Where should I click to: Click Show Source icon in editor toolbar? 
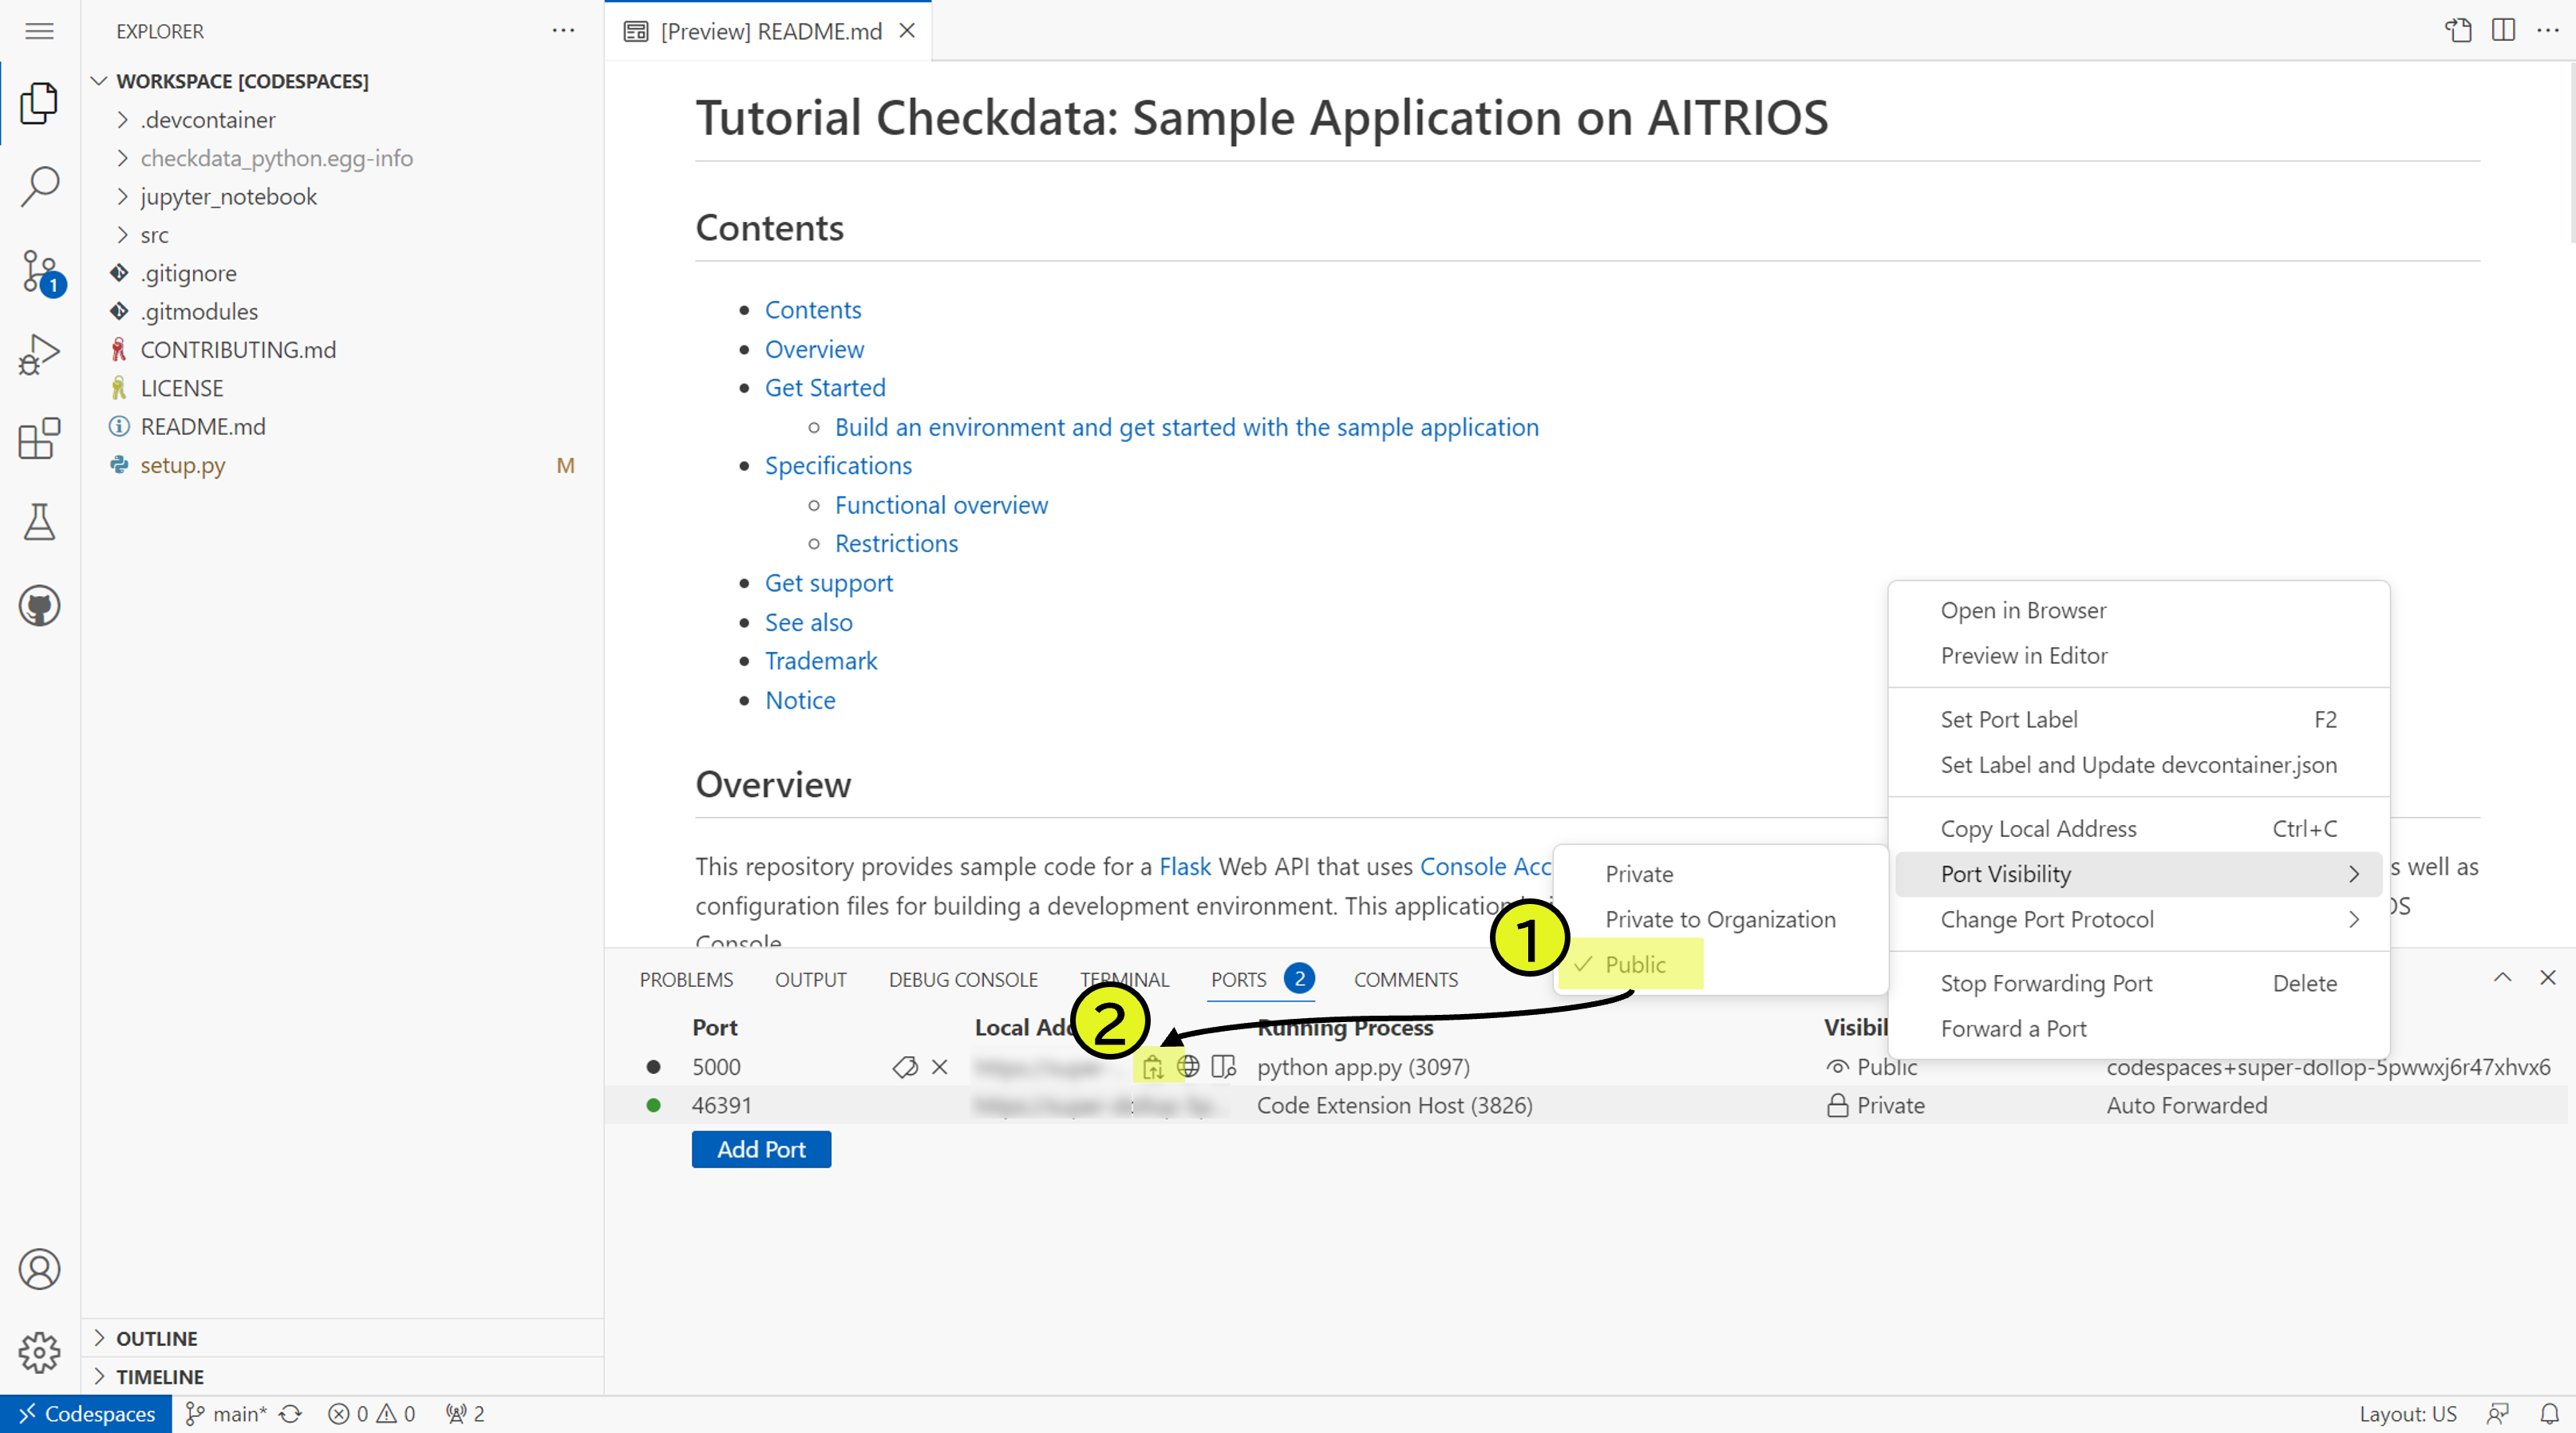[x=2459, y=31]
